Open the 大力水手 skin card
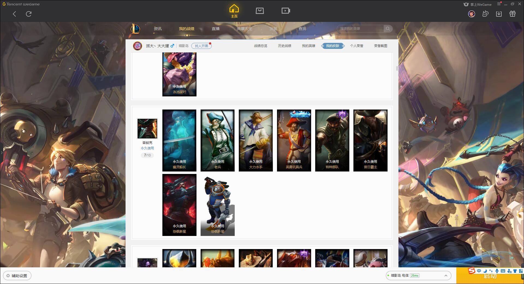524x284 pixels. pos(256,140)
